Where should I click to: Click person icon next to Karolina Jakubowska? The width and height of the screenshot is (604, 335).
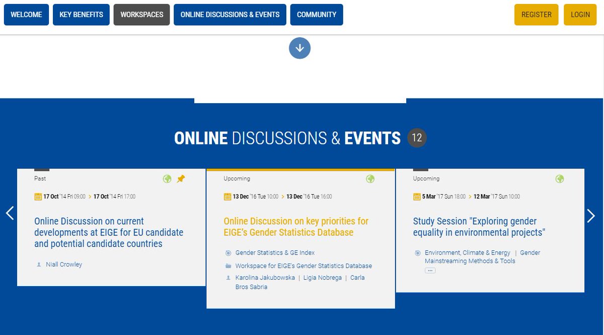(228, 278)
